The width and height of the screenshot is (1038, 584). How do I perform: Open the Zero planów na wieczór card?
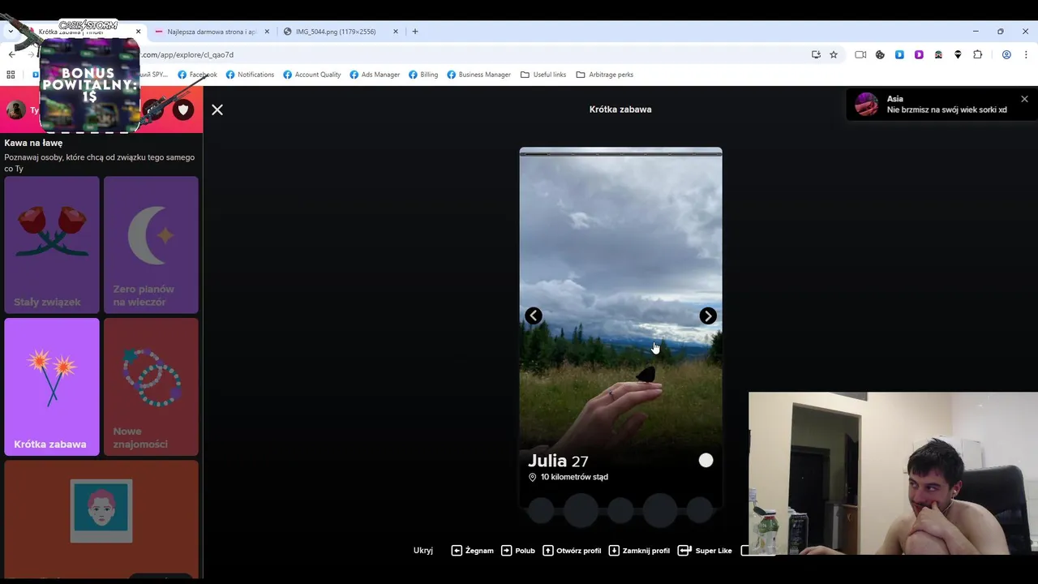pyautogui.click(x=151, y=244)
